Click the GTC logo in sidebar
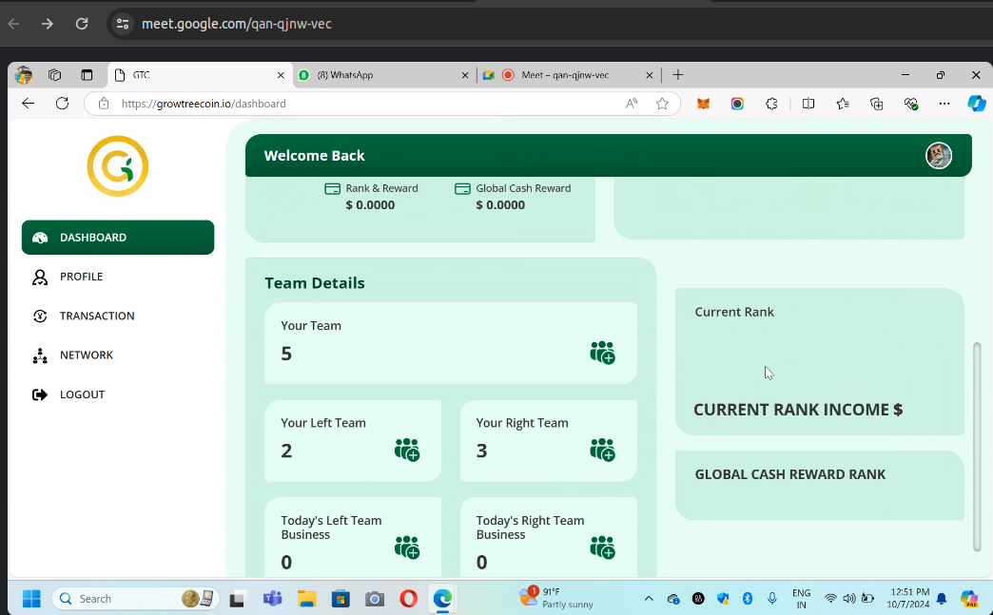The image size is (993, 615). [118, 166]
